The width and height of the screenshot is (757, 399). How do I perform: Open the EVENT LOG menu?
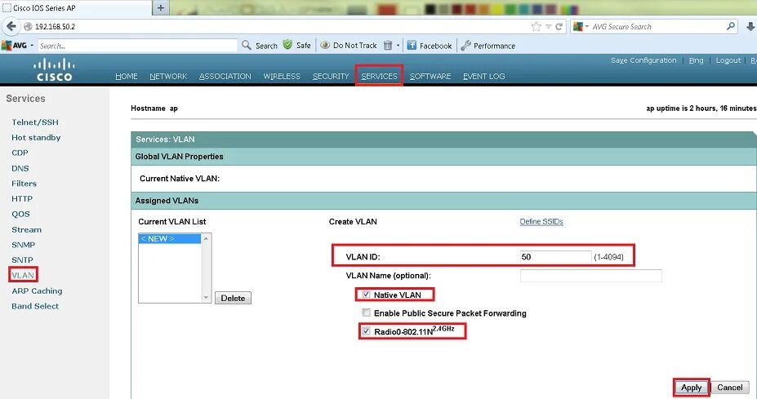[x=483, y=76]
